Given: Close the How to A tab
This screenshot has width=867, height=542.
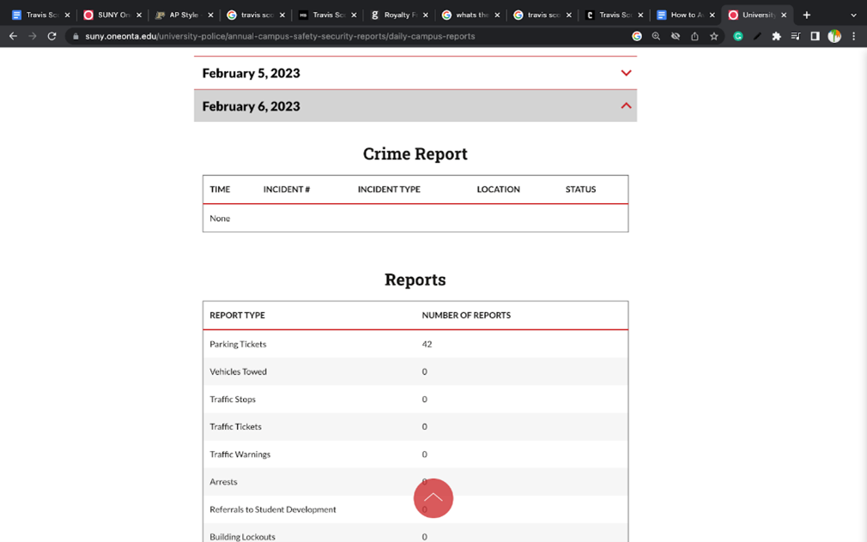Looking at the screenshot, I should tap(712, 15).
